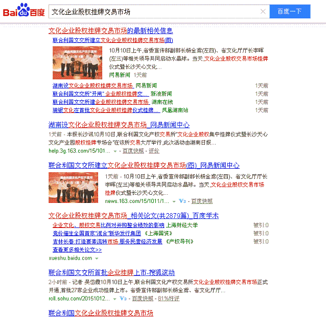326x320 pixels.
Task: Click V3 credibility icon on roll.sohu.com result
Action: point(123,299)
